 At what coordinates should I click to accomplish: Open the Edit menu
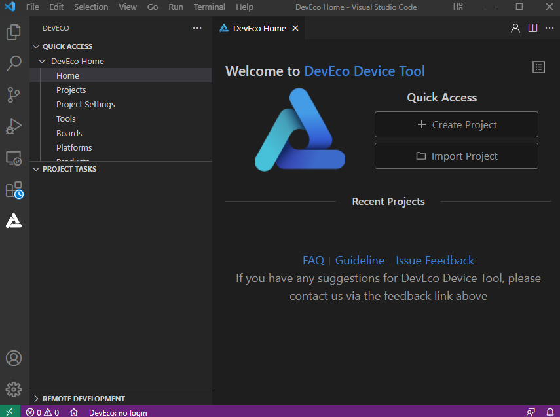(56, 7)
